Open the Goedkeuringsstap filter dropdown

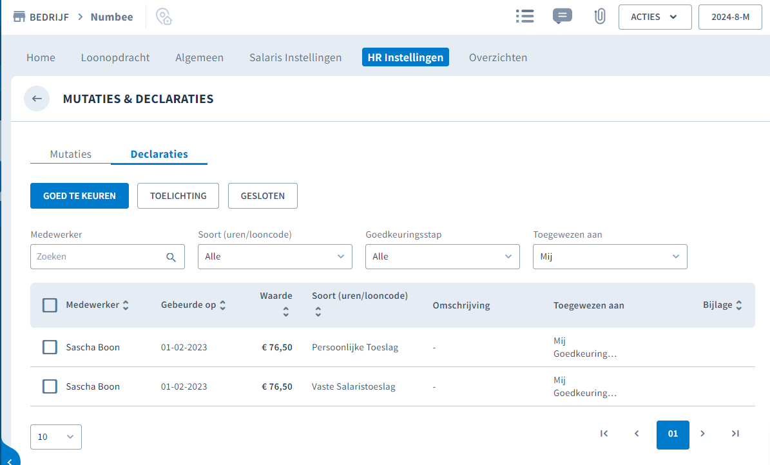point(443,257)
